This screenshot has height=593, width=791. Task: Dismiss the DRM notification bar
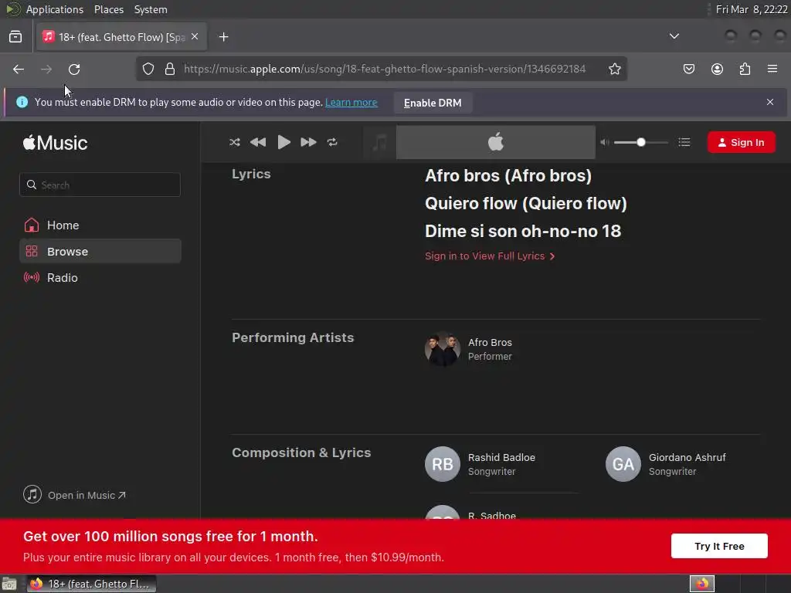[770, 102]
